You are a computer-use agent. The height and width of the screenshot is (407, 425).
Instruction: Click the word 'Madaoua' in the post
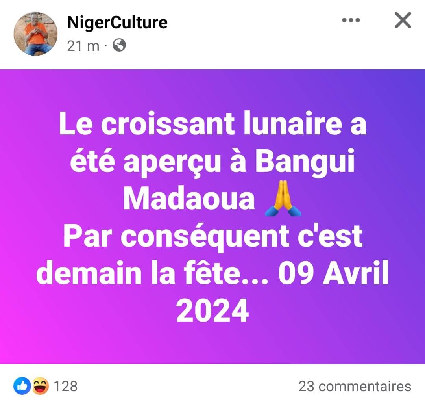(189, 198)
